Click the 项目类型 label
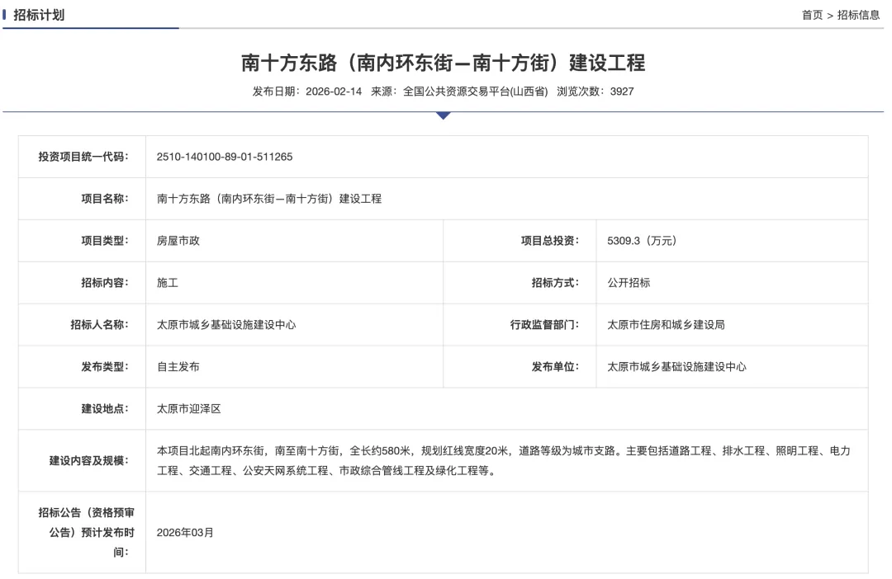This screenshot has width=892, height=579. point(105,241)
